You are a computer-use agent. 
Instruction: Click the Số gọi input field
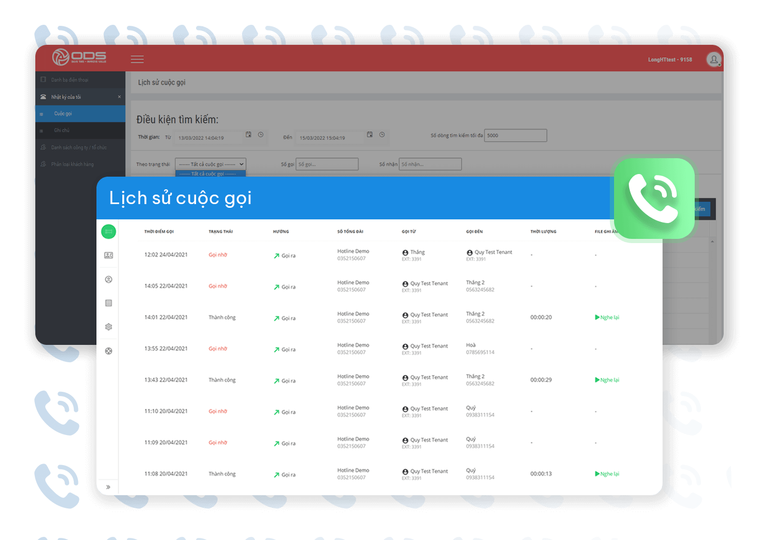coord(327,164)
